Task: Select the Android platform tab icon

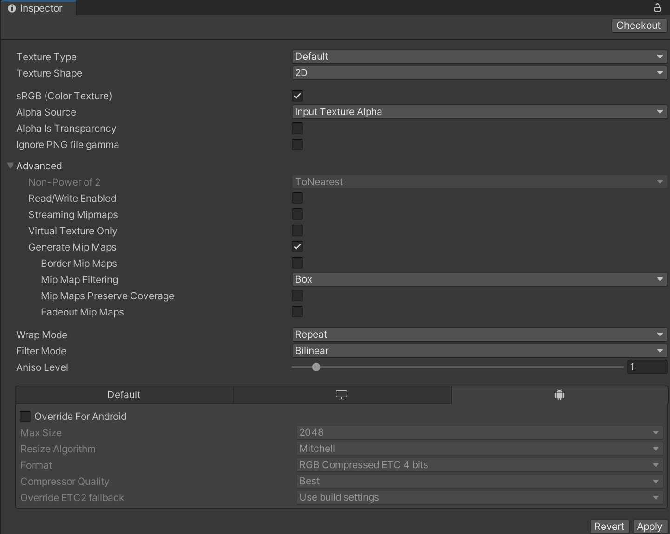Action: [559, 395]
